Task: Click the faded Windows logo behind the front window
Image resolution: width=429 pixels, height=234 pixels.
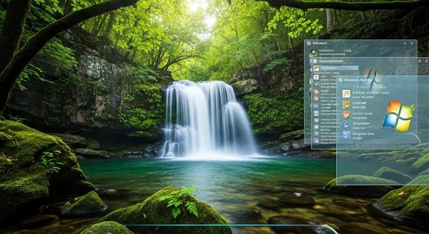Action: pos(374,78)
